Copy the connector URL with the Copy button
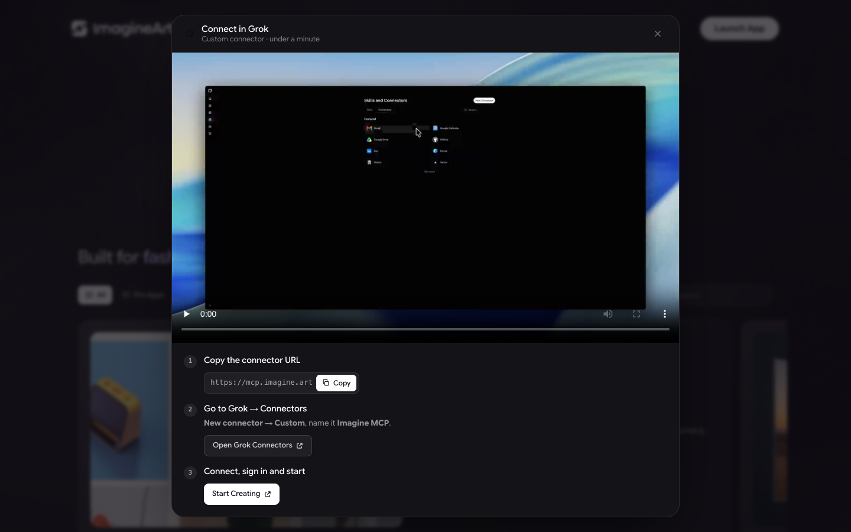The width and height of the screenshot is (851, 532). (x=336, y=383)
